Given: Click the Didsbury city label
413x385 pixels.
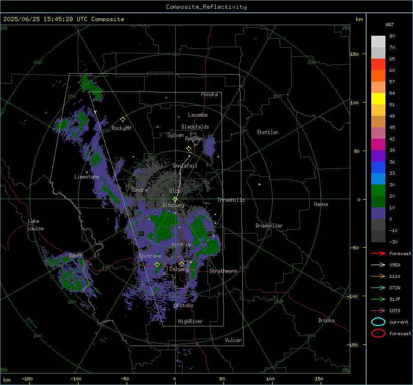Looking at the screenshot, I should [x=173, y=205].
